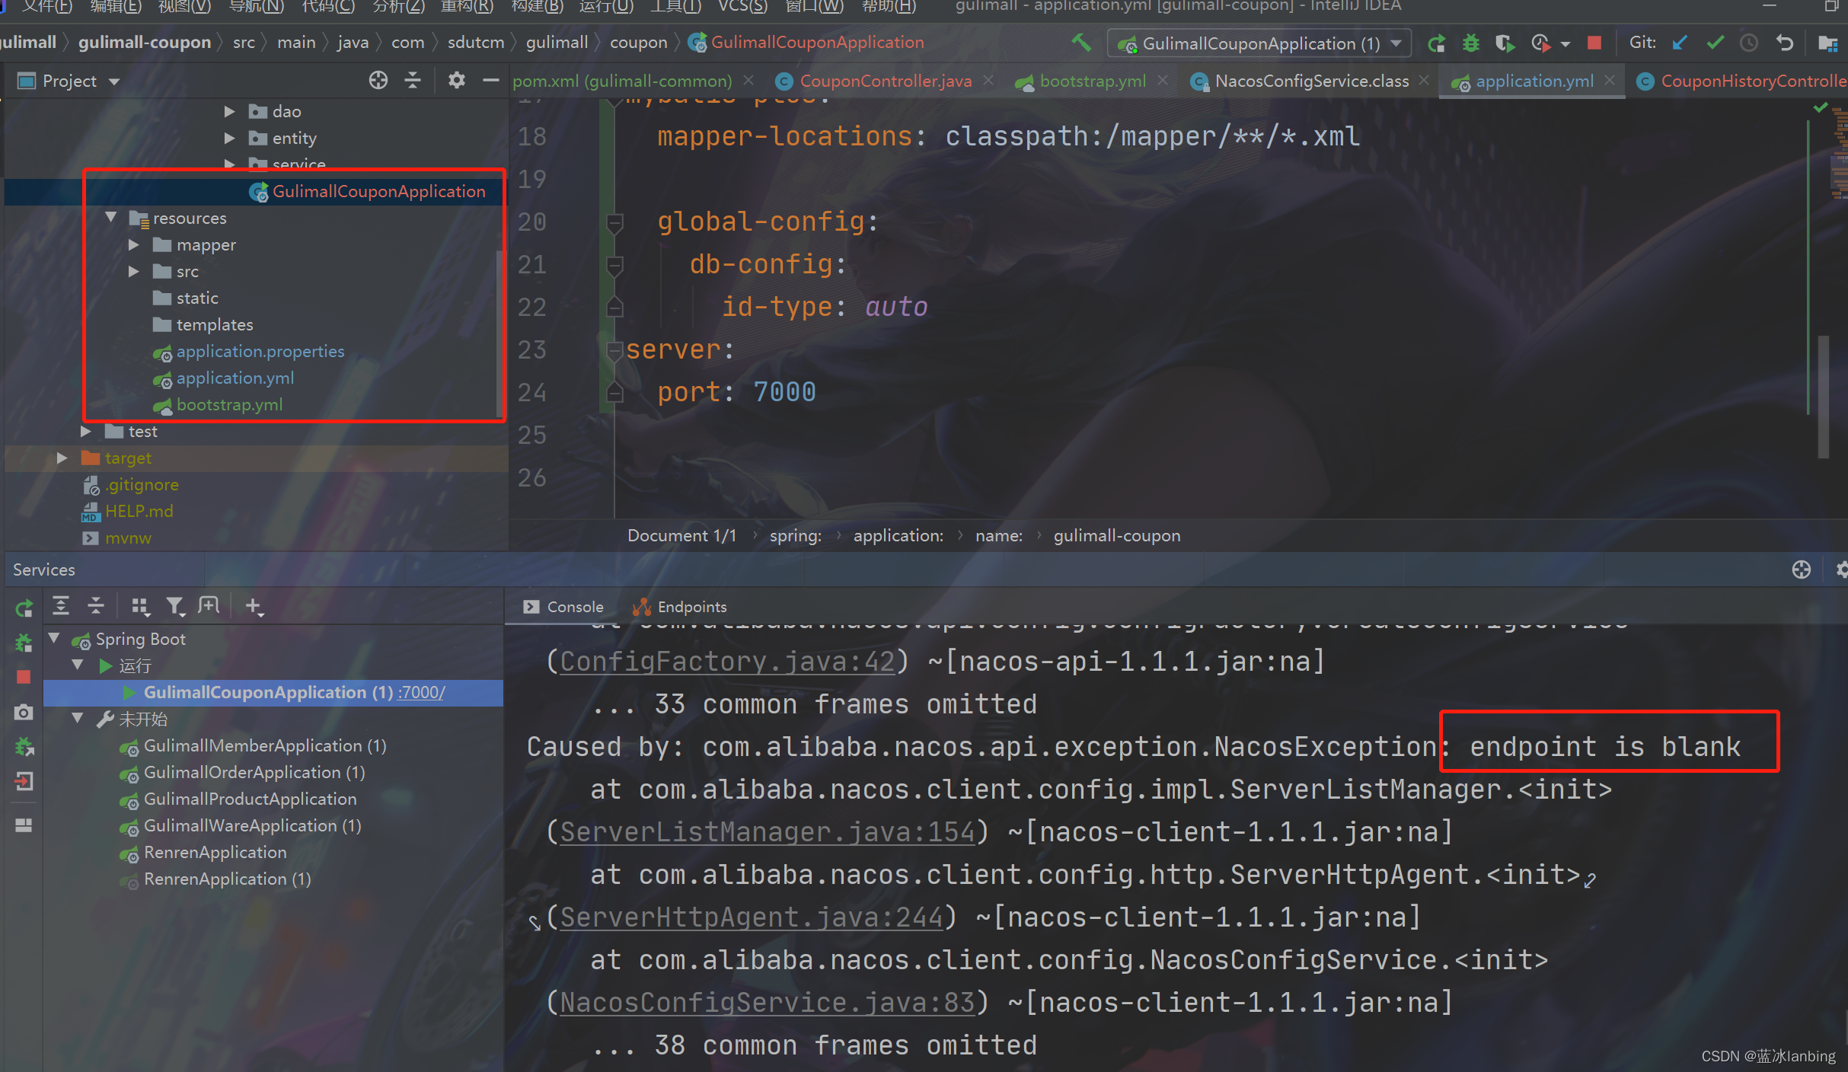The height and width of the screenshot is (1072, 1848).
Task: Click the Exit icon in Services sidebar
Action: pos(24,781)
